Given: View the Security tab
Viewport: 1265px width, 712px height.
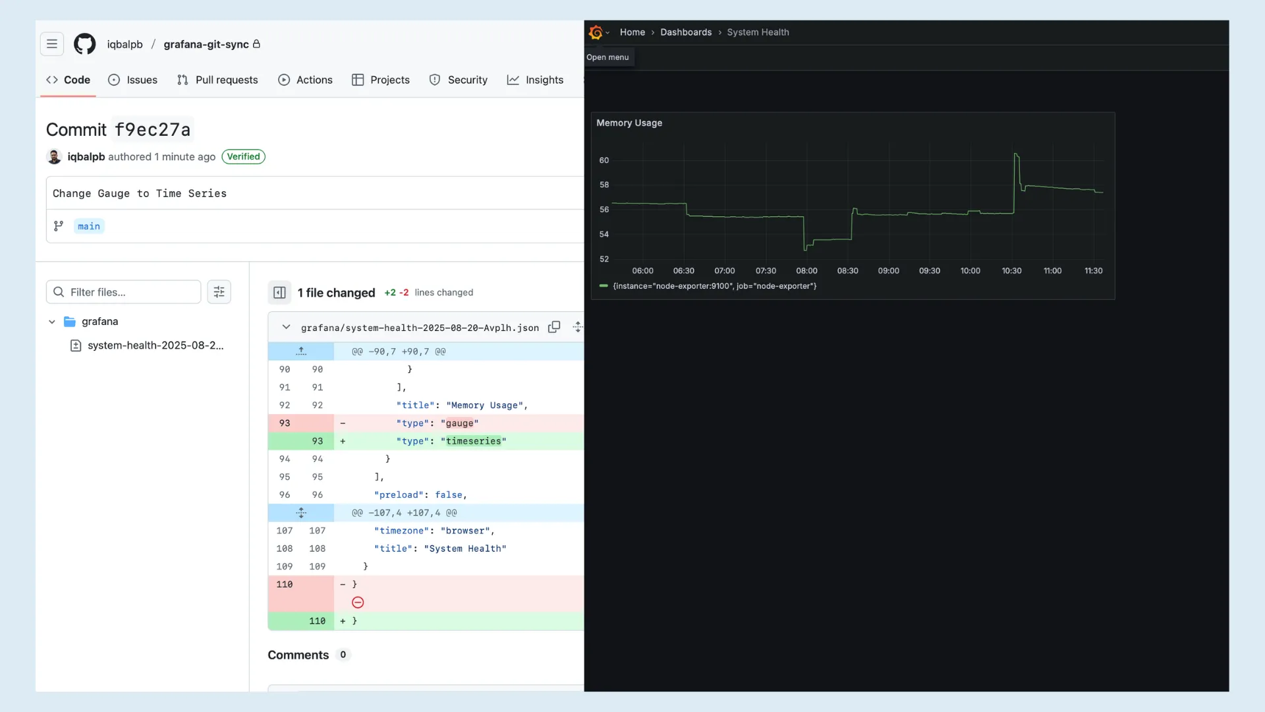Looking at the screenshot, I should click(459, 80).
